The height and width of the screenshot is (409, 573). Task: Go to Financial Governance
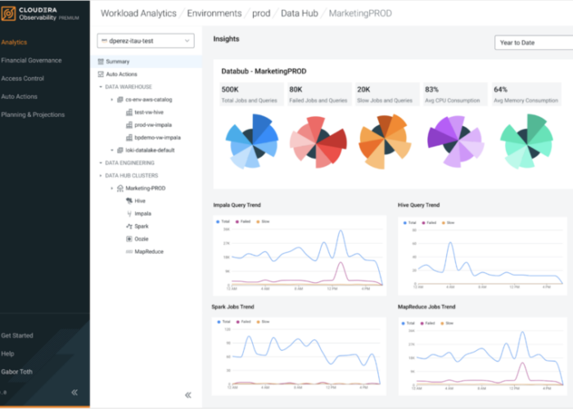click(x=31, y=61)
